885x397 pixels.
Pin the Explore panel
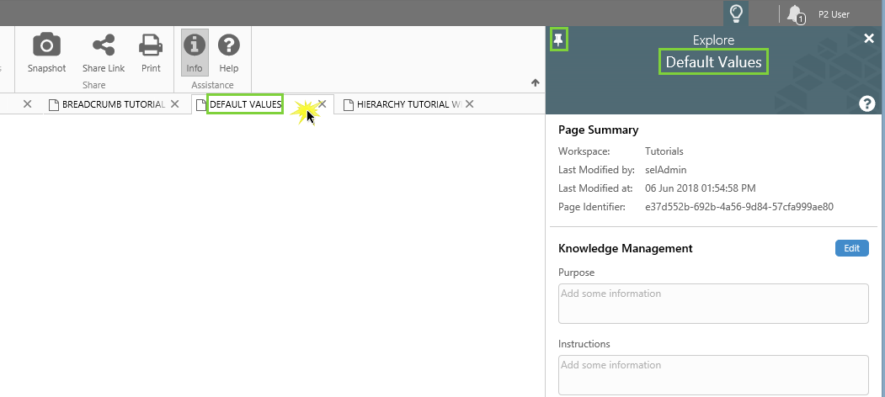coord(558,39)
